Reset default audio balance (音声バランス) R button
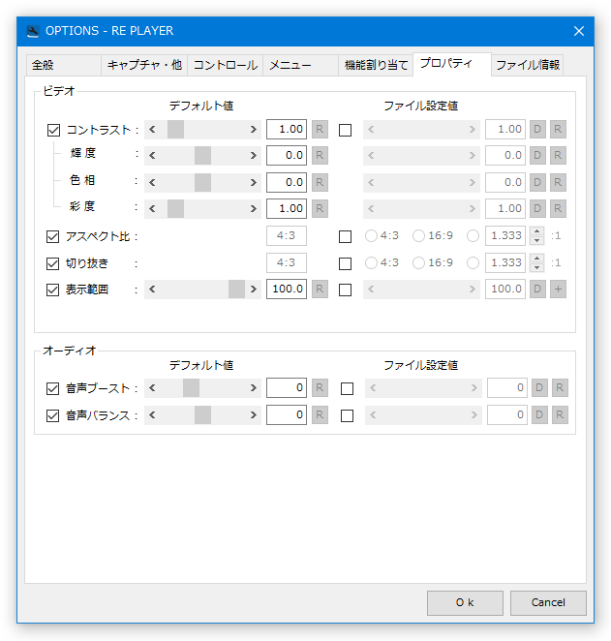 coord(320,415)
